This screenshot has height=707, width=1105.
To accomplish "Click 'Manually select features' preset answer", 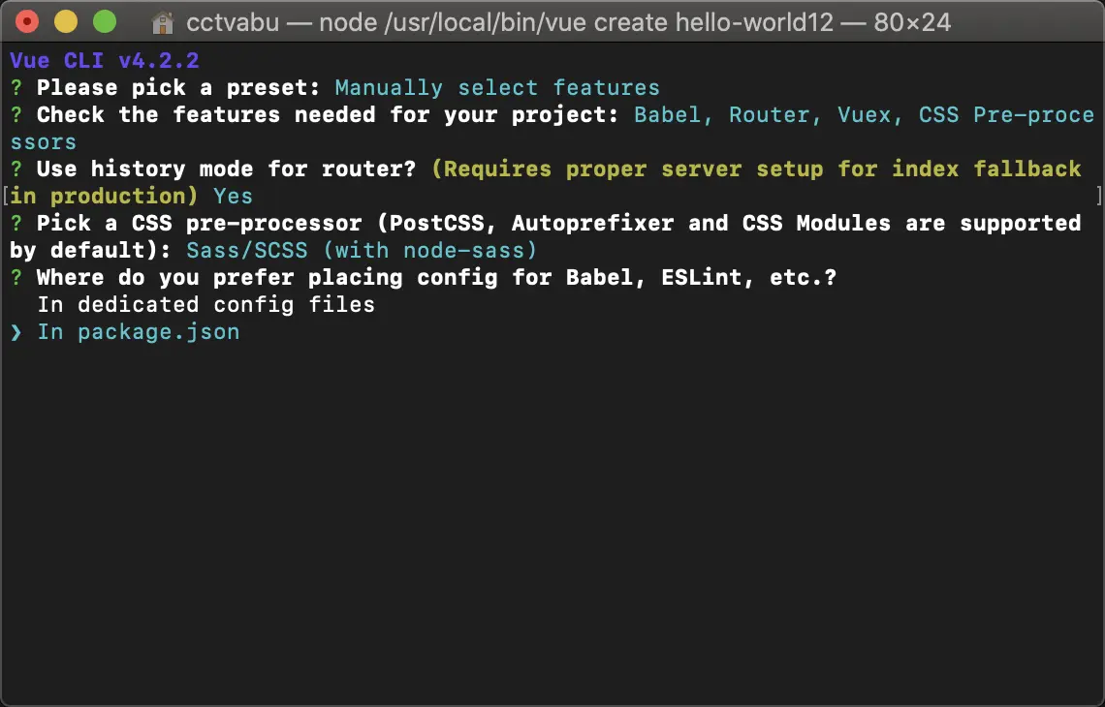I will coord(497,88).
